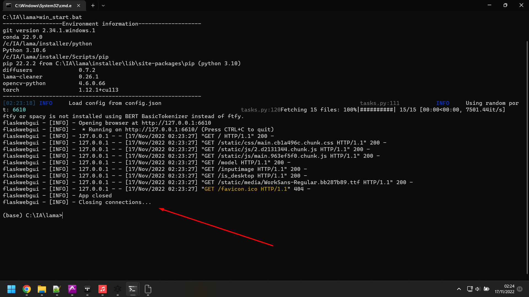
Task: Launch File Explorer from the taskbar
Action: point(42,289)
